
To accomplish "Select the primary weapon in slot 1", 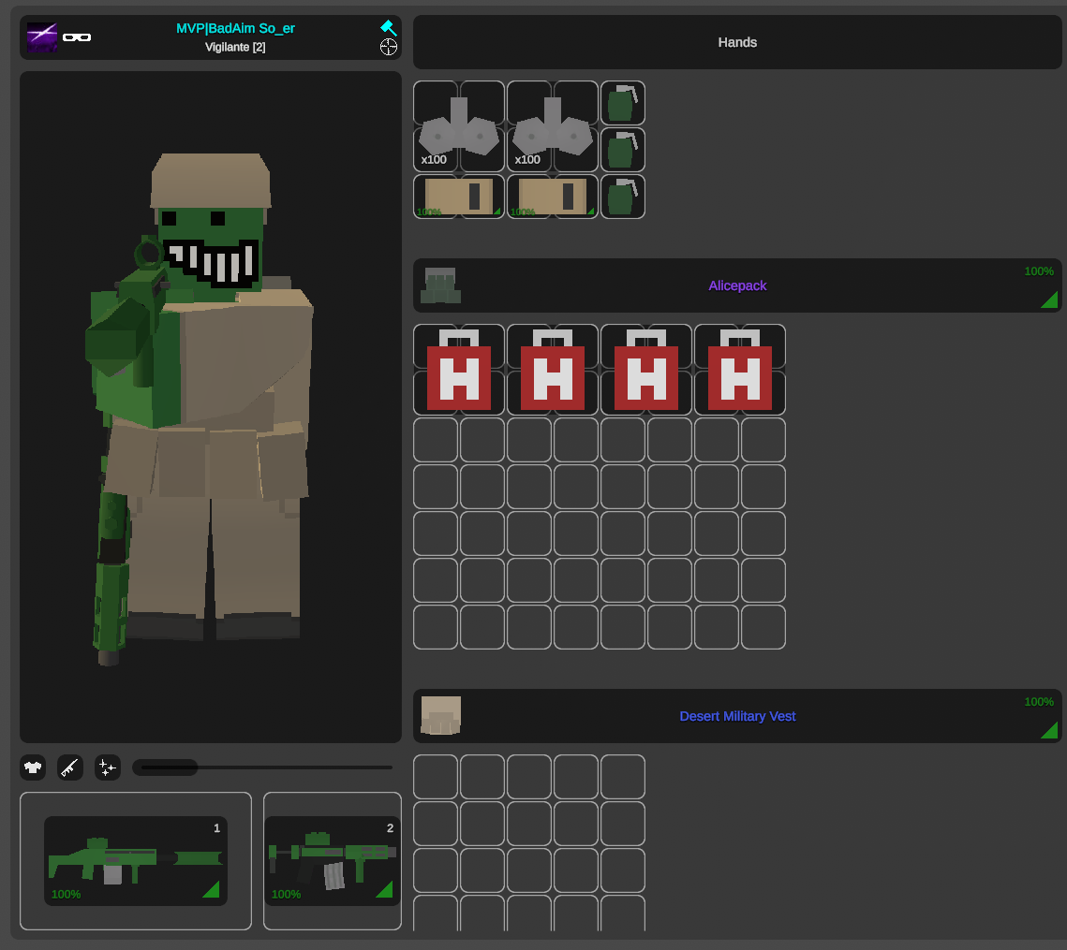I will click(x=136, y=861).
